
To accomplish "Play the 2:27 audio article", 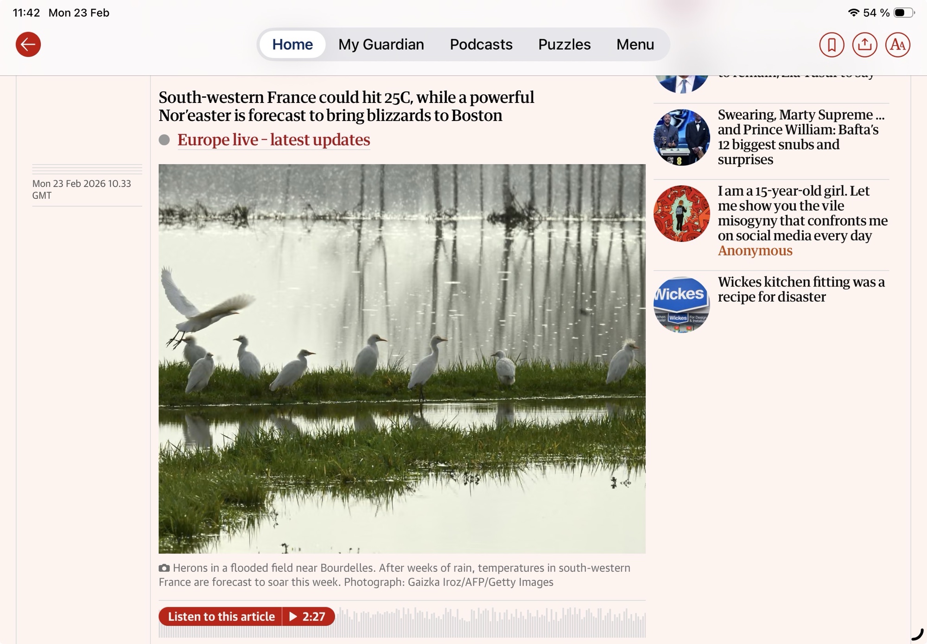I will tap(308, 616).
